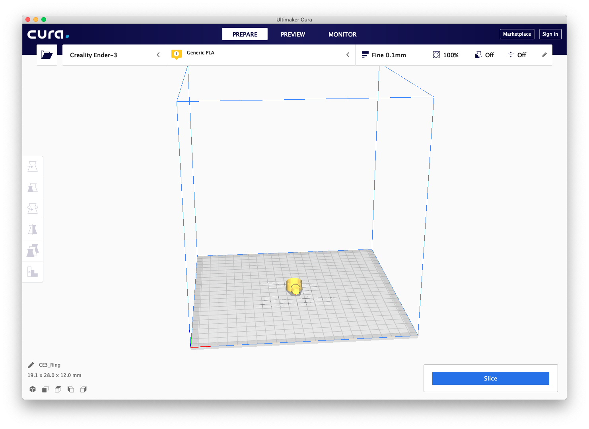Screen dimensions: 589x429
Task: Open the Marketplace
Action: 517,34
